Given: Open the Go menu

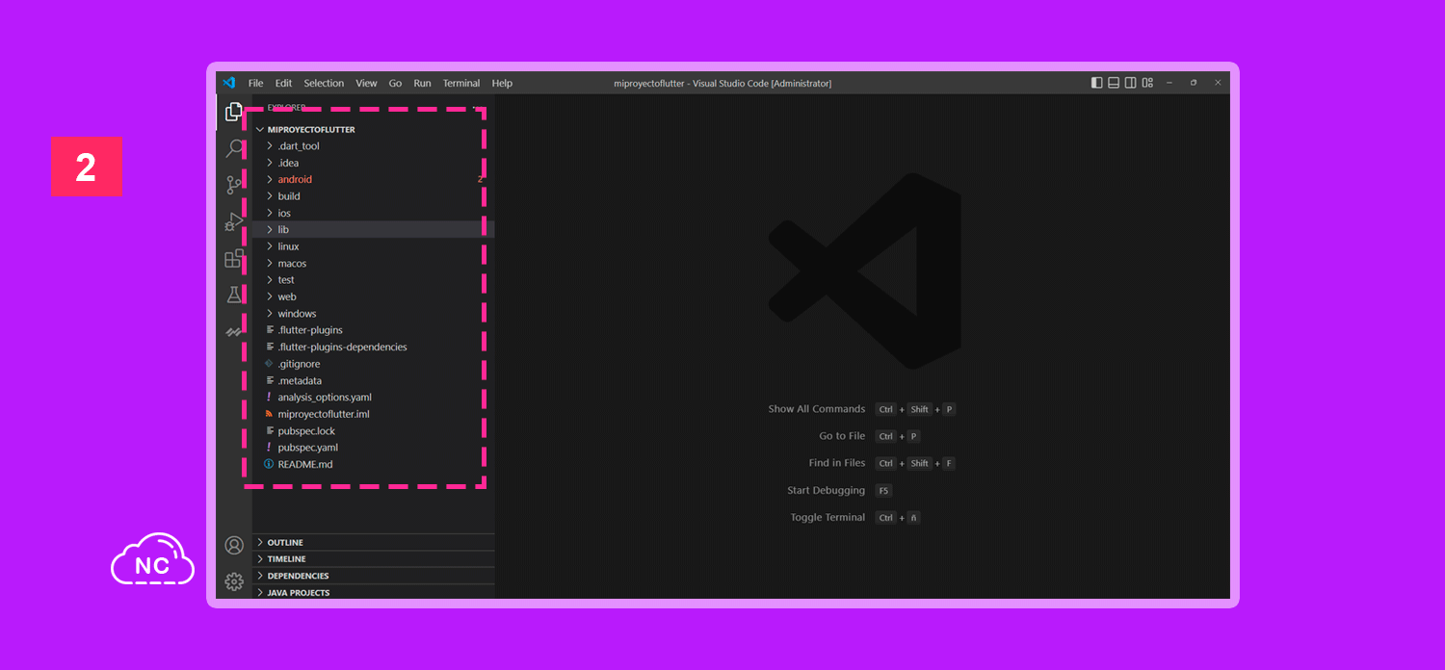Looking at the screenshot, I should point(395,83).
